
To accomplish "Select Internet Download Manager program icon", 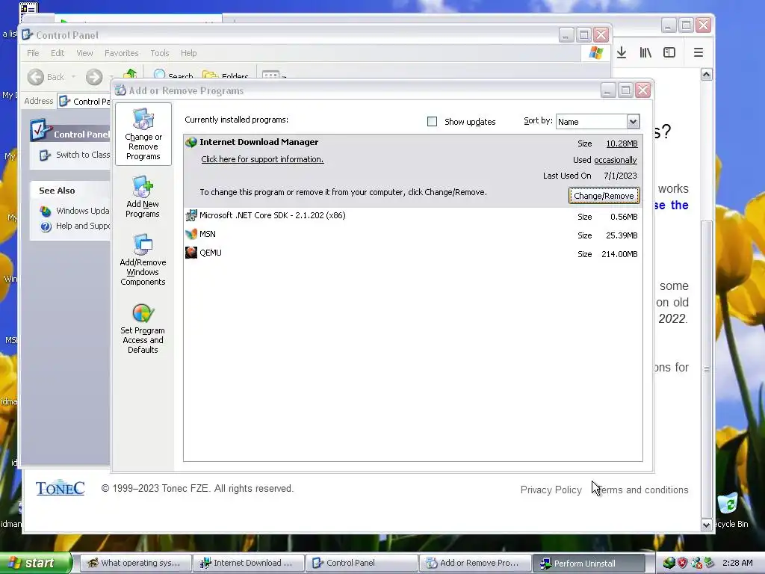I will coord(191,142).
